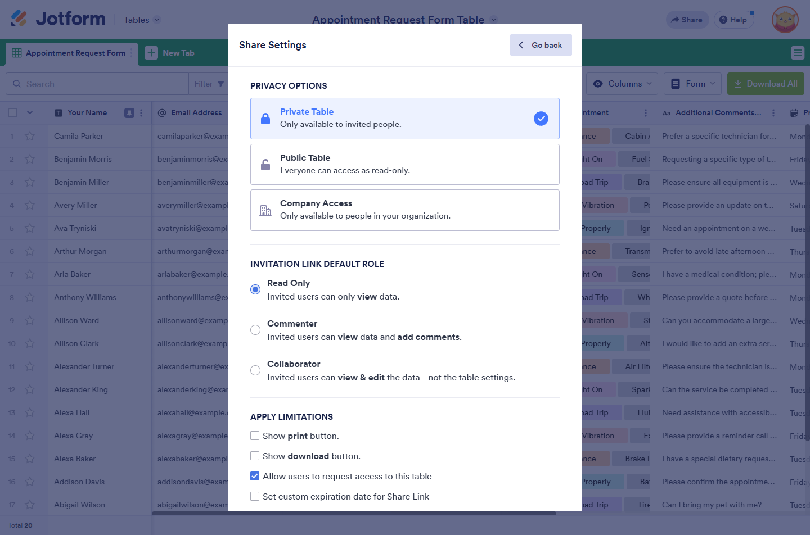Viewport: 810px width, 535px height.
Task: Star the Camila Parker row
Action: tap(30, 136)
